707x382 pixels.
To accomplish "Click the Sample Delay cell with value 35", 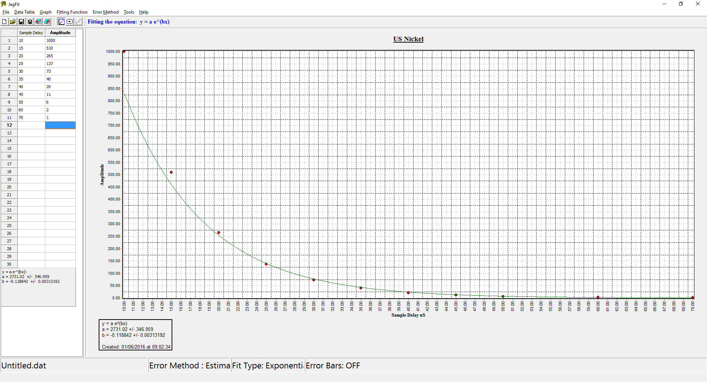I will [x=31, y=79].
